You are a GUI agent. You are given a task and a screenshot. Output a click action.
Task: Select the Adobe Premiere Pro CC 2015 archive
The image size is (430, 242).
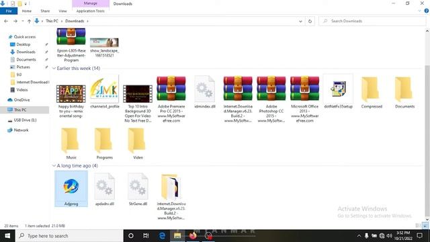[x=171, y=99]
